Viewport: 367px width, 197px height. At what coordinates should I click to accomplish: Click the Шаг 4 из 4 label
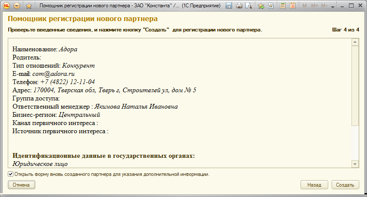[345, 30]
